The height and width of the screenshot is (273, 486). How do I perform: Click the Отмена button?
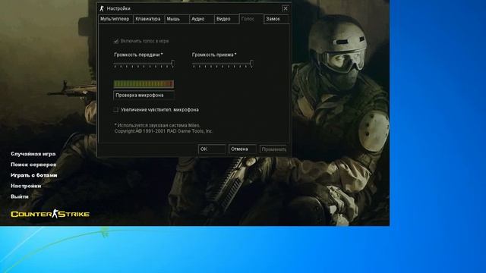click(x=242, y=149)
